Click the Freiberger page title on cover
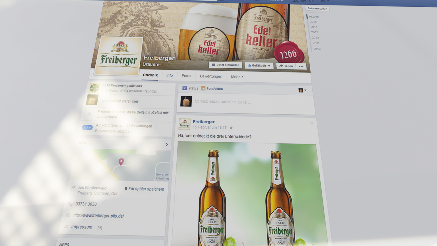The image size is (437, 246). [x=159, y=58]
